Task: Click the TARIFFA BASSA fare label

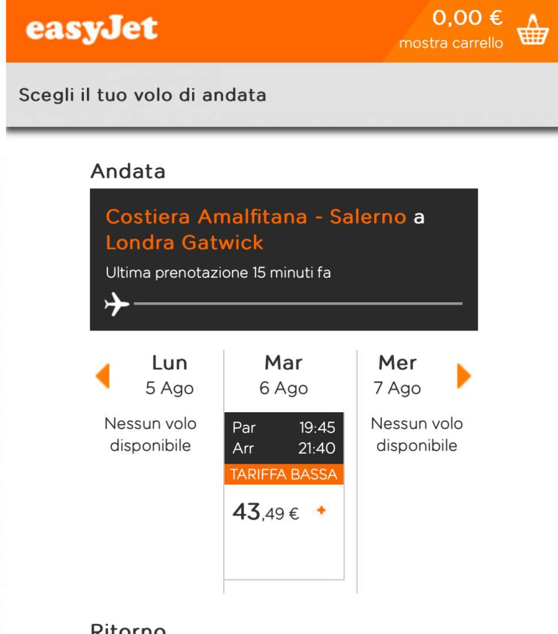Action: (284, 474)
